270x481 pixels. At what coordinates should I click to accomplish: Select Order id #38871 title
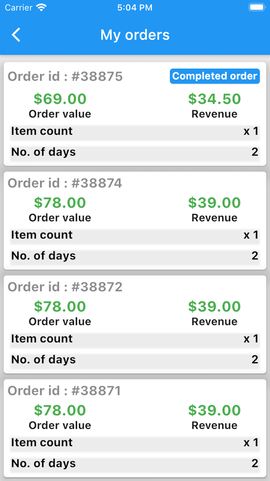tap(64, 391)
